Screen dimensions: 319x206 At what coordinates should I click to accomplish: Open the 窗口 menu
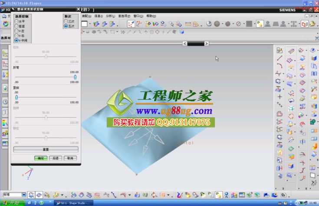(x=138, y=16)
